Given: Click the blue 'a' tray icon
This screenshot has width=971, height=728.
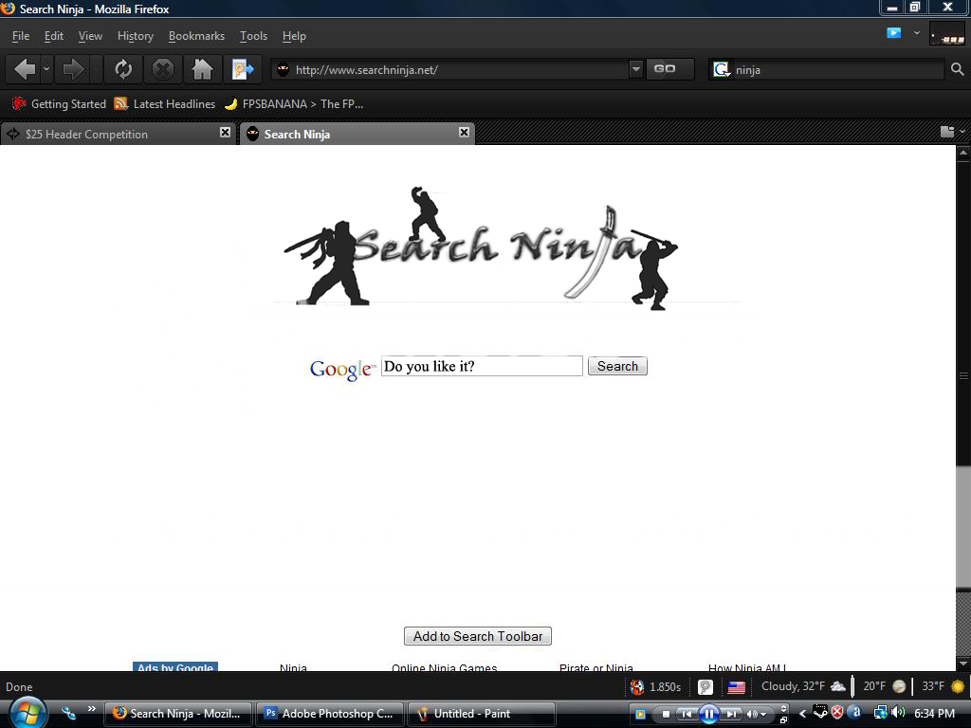Looking at the screenshot, I should tap(854, 713).
